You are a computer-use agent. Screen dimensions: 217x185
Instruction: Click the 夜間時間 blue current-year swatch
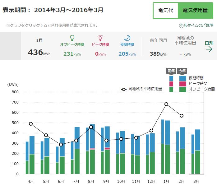tap(182, 78)
